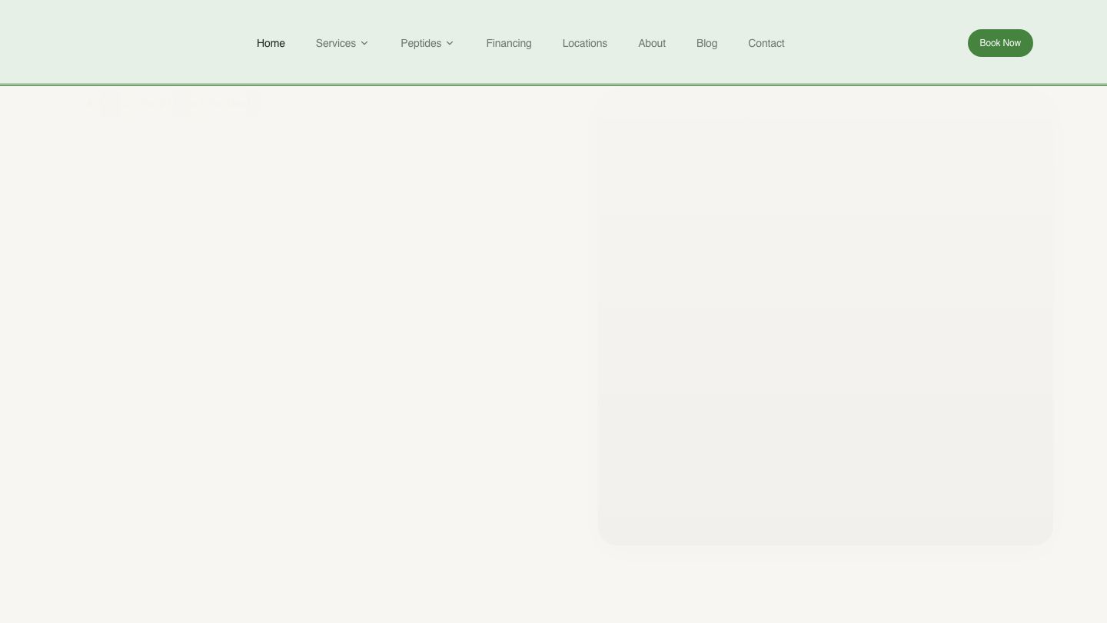
Task: Click the large rounded hero card
Action: 825,323
